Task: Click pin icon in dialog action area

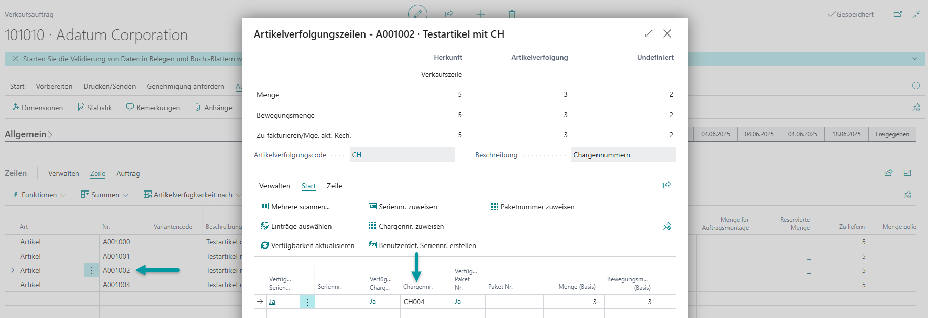Action: (x=667, y=226)
